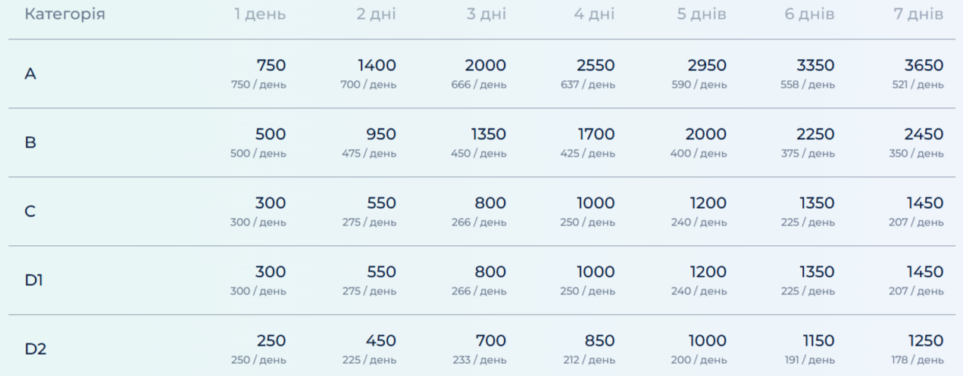Click the Категорія column header
The width and height of the screenshot is (963, 376).
click(x=64, y=14)
